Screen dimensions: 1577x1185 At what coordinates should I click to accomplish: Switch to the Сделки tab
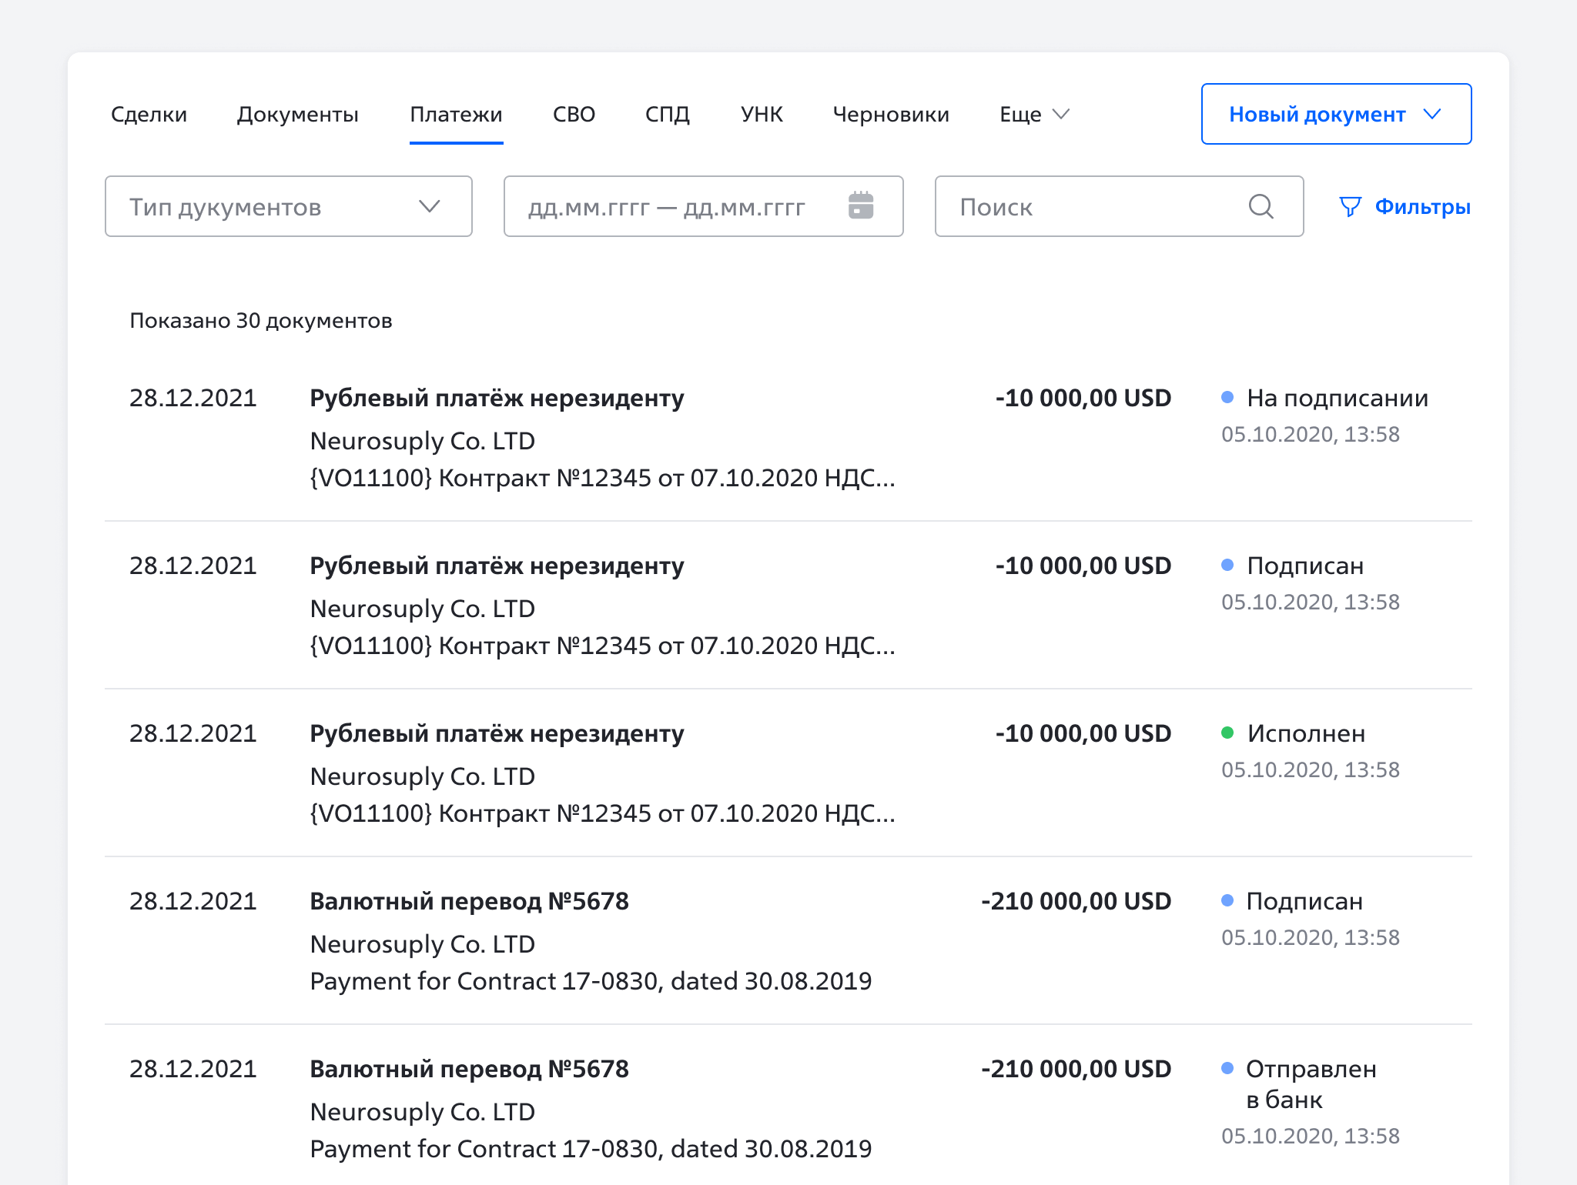coord(149,114)
